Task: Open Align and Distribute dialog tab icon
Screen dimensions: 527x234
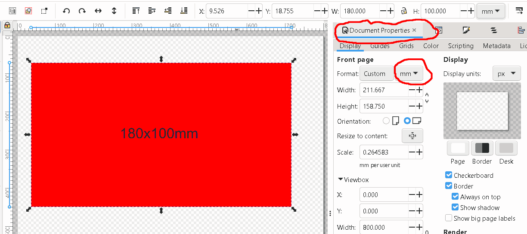Action: coord(521,30)
